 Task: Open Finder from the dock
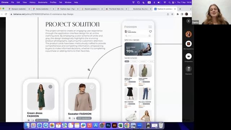click(27, 125)
